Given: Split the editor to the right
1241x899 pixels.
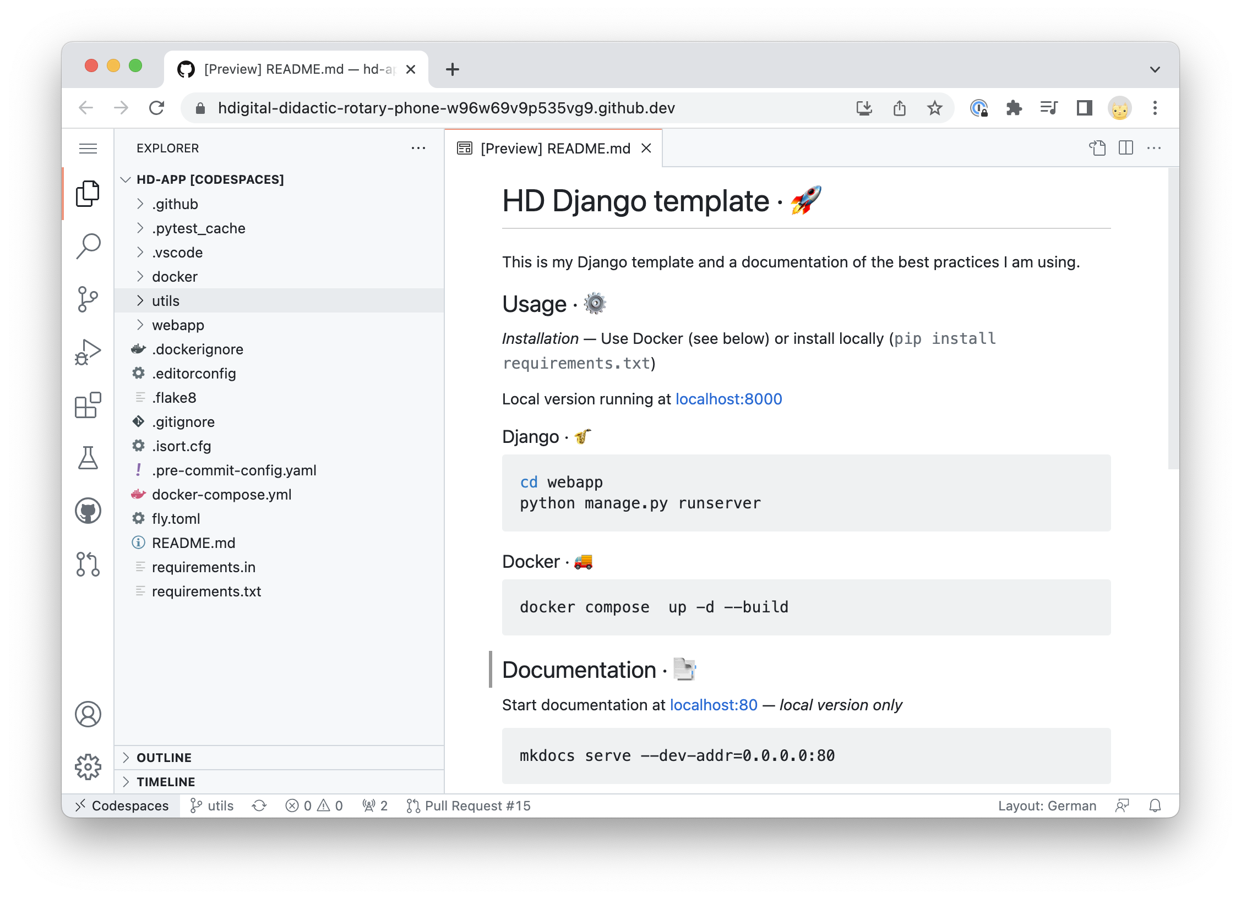Looking at the screenshot, I should click(1126, 148).
